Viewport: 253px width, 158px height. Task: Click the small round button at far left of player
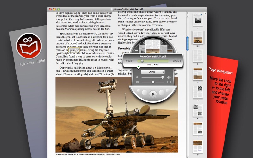point(139,91)
